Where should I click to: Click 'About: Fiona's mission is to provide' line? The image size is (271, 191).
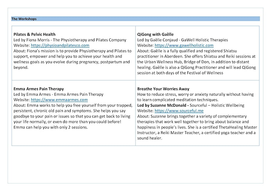click(72, 51)
